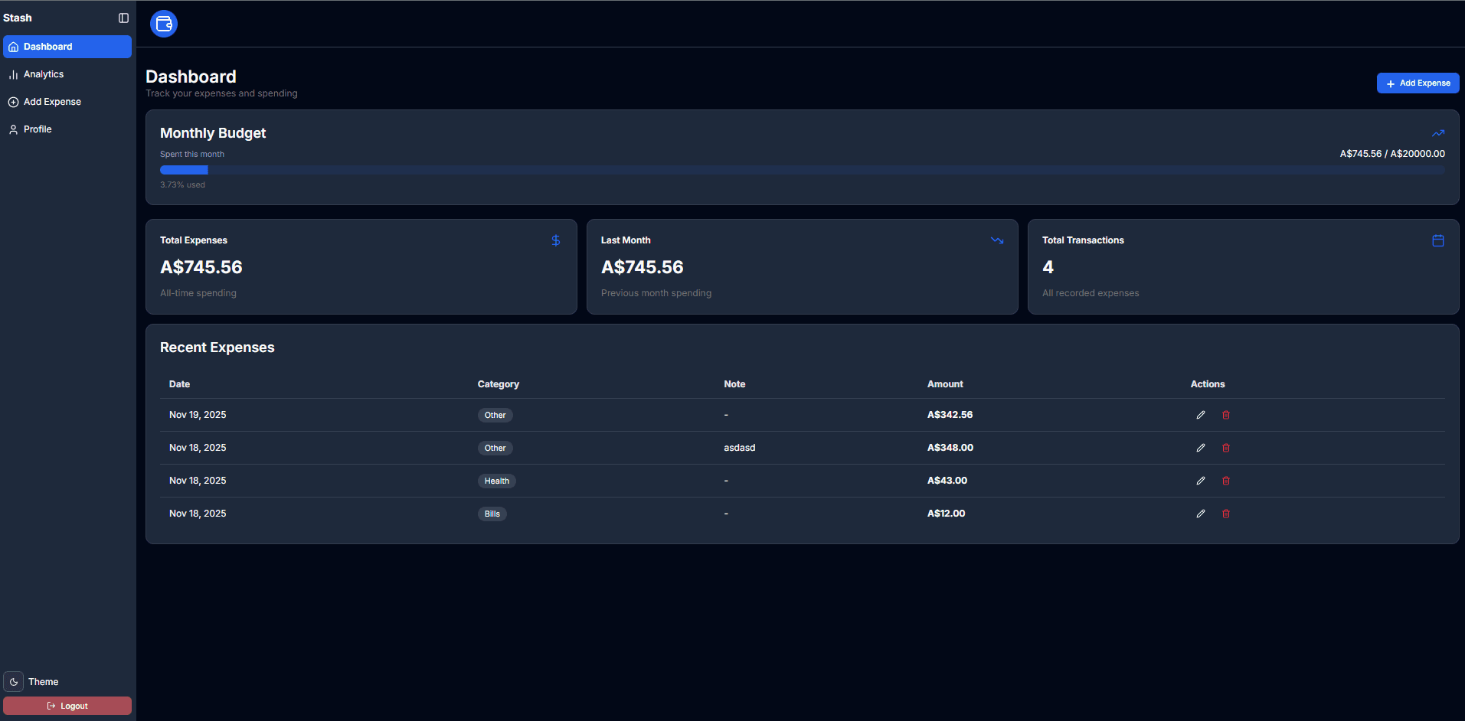Edit the A$342.56 expense with pencil icon
1465x721 pixels.
click(1201, 415)
